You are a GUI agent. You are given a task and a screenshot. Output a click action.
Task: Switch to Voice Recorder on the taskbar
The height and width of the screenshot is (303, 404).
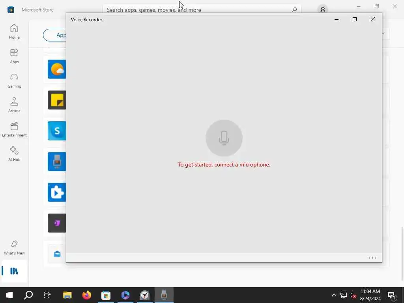pyautogui.click(x=164, y=295)
